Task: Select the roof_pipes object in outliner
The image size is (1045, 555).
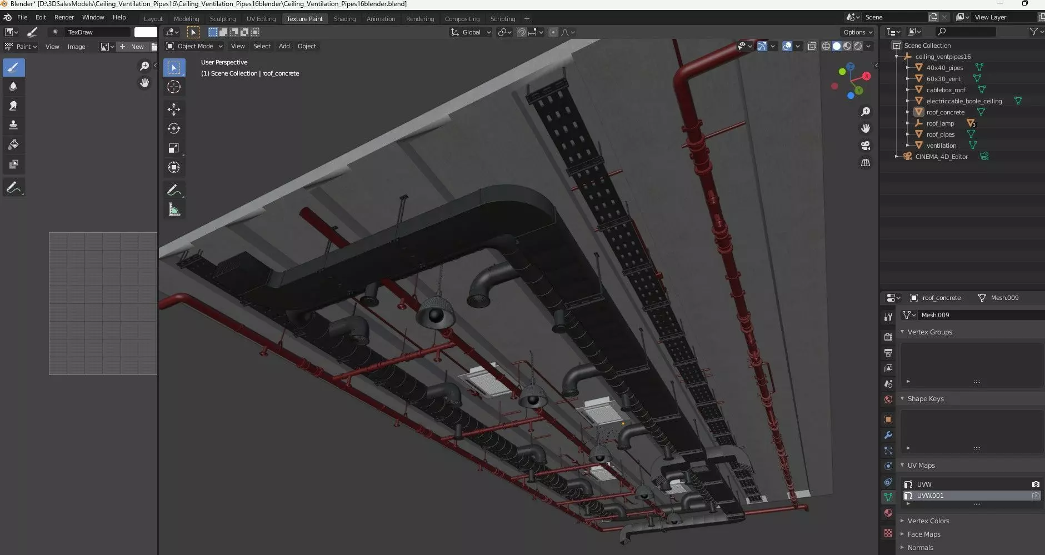Action: [x=940, y=134]
